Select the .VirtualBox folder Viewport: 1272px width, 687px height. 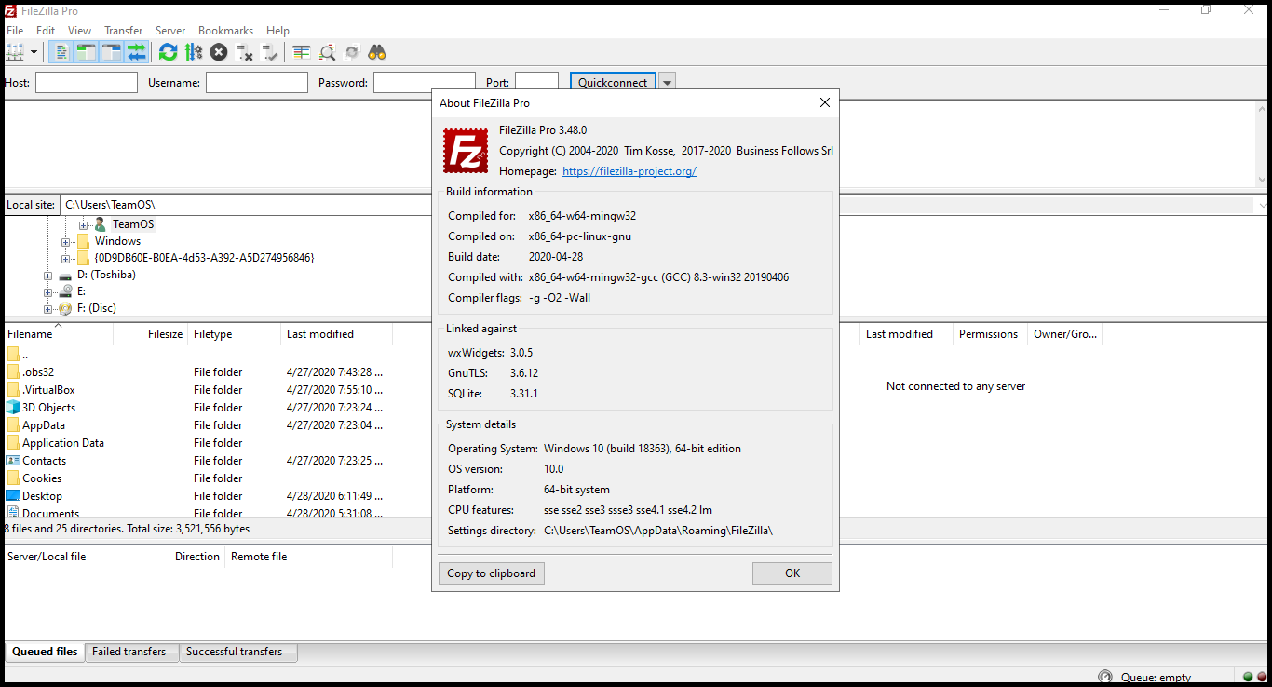[48, 390]
